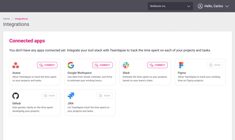Connect the Slack integration
Image resolution: width=235 pixels, height=140 pixels.
pyautogui.click(x=157, y=65)
